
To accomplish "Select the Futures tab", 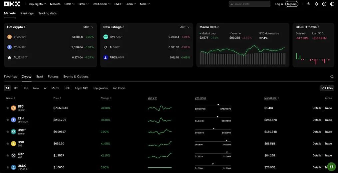I will (x=53, y=76).
